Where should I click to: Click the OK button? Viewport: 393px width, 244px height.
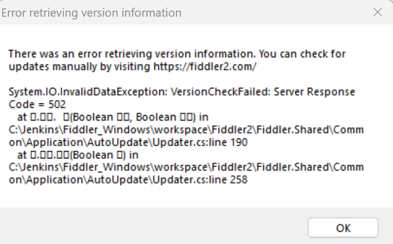pyautogui.click(x=343, y=227)
